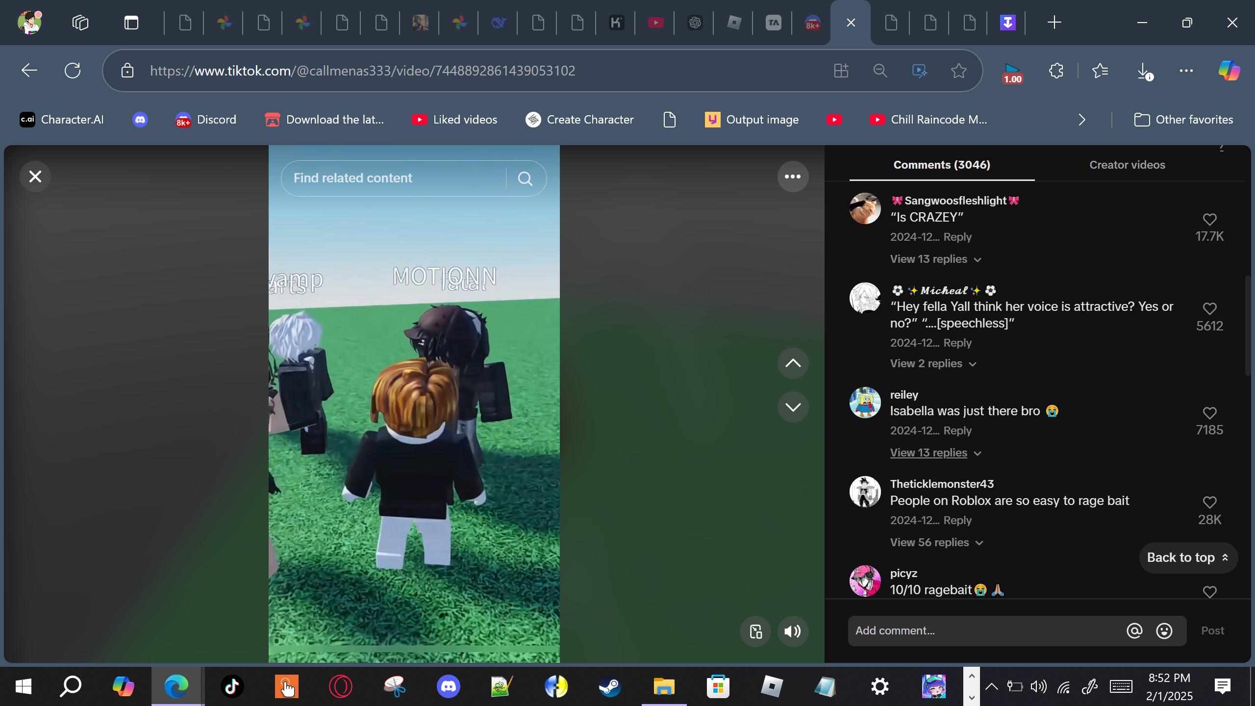1255x706 pixels.
Task: Reply to Theticklemonster43's comment
Action: (957, 520)
